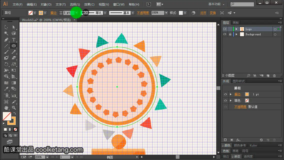The height and width of the screenshot is (160, 284).
Task: Expand the Logo layer
Action: pyautogui.click(x=236, y=29)
